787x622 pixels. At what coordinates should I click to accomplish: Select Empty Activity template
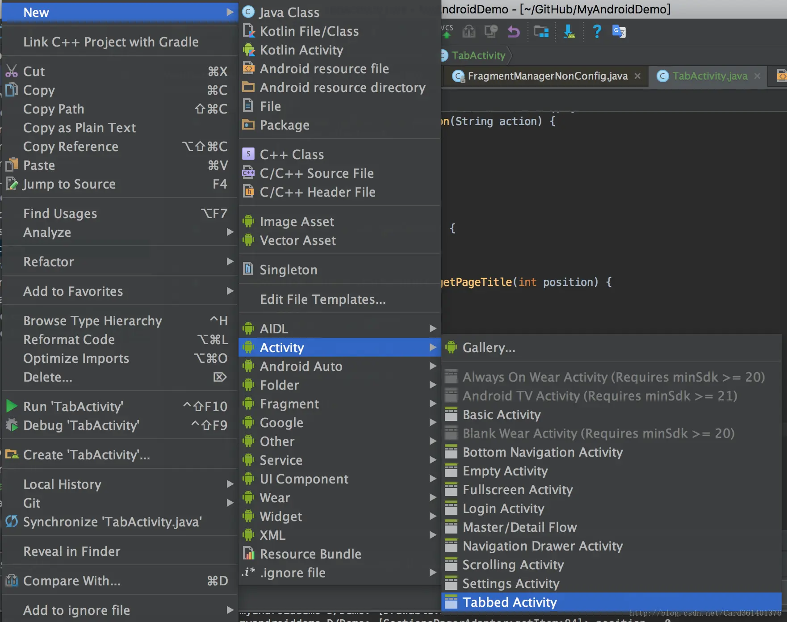coord(611,471)
